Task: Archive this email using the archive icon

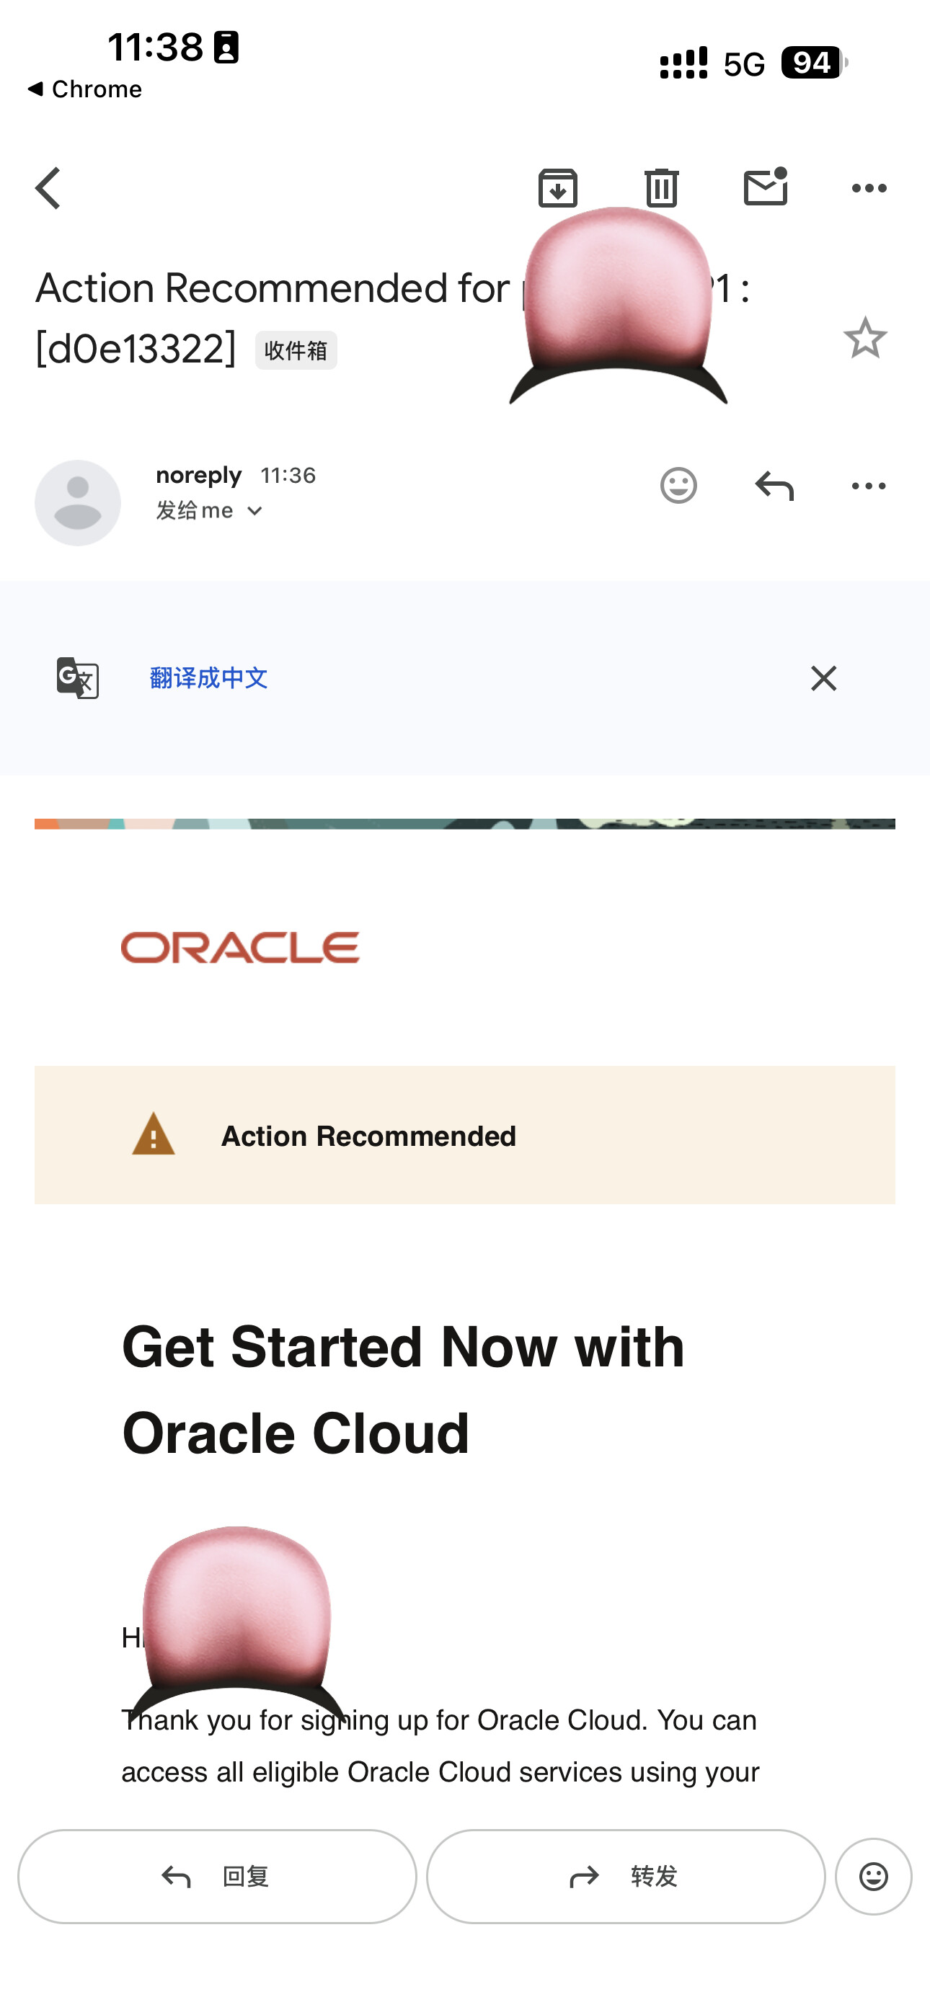Action: (x=557, y=187)
